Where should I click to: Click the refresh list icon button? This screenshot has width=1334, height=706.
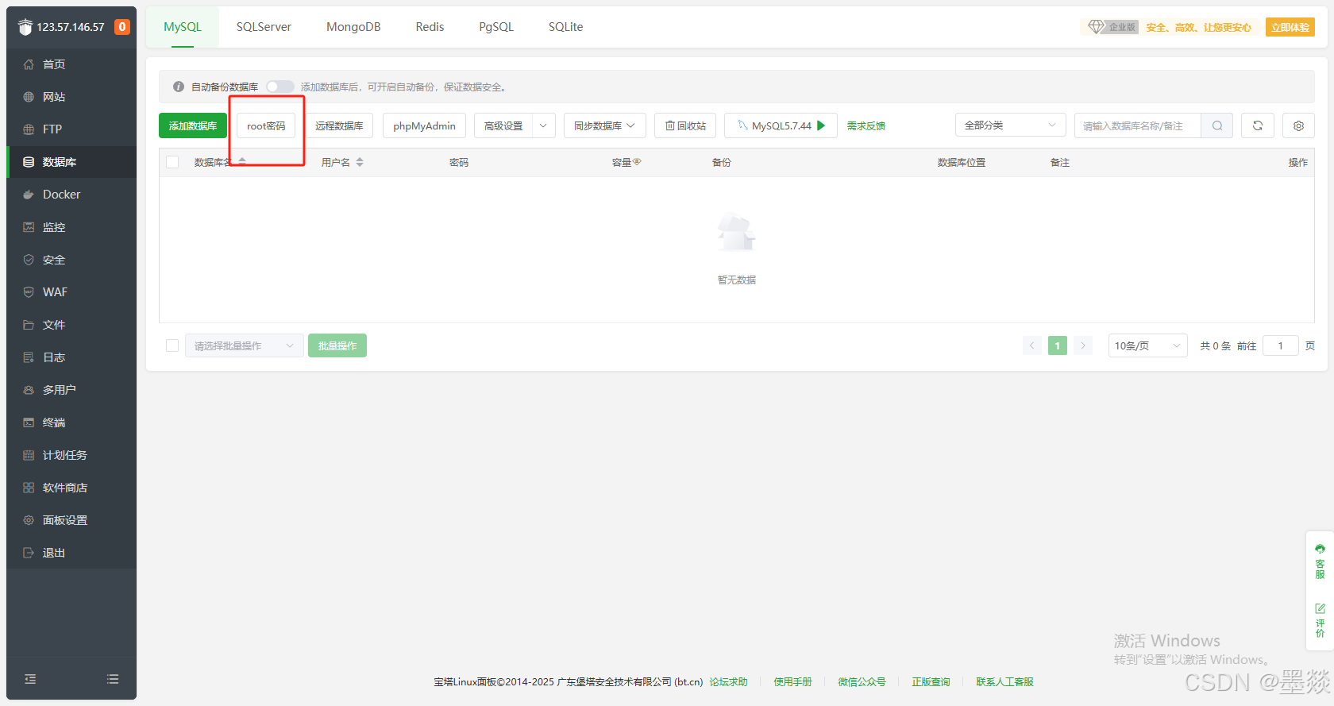click(1258, 125)
